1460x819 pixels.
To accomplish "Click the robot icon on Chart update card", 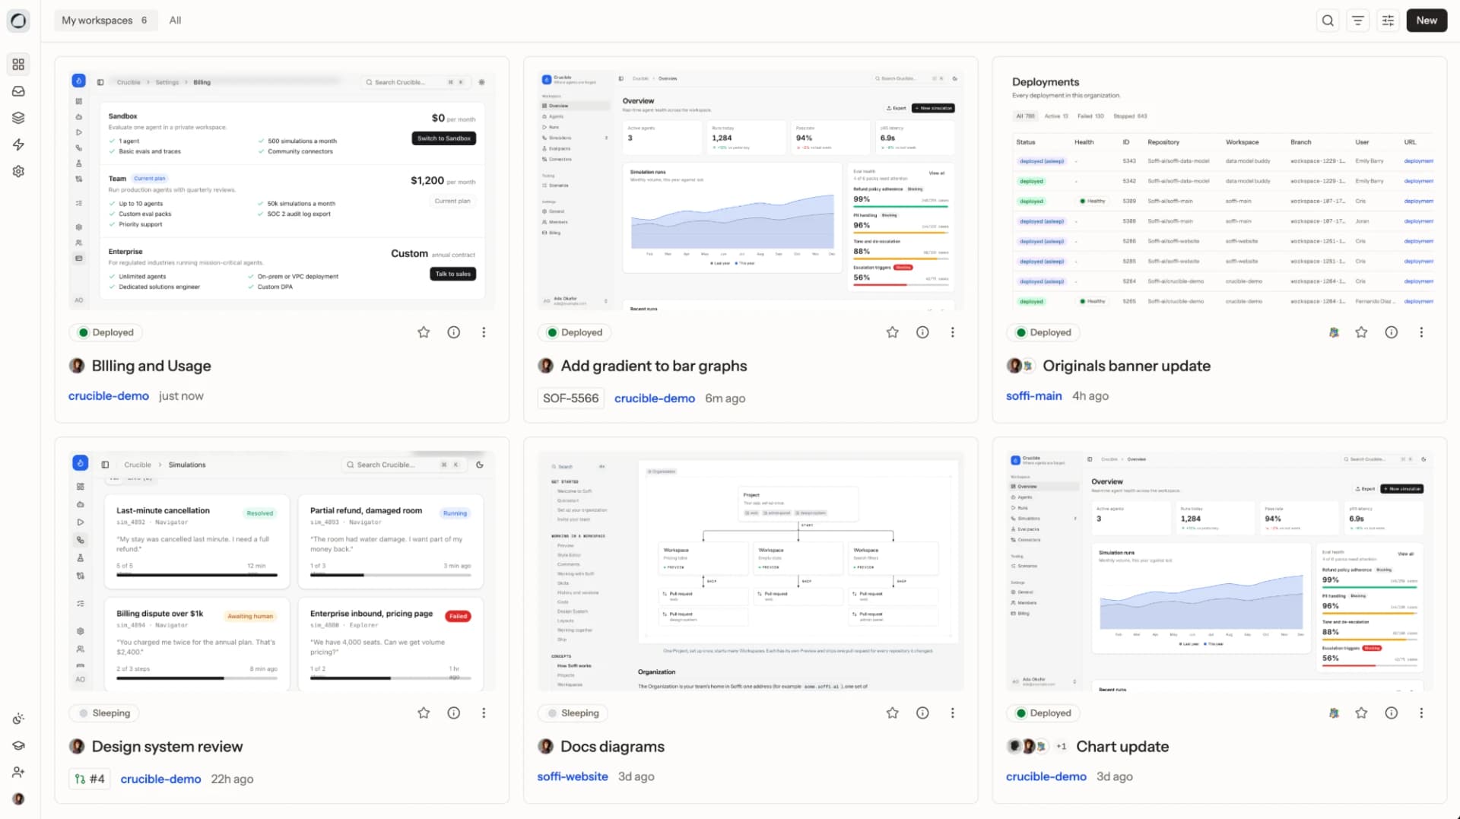I will pos(1334,713).
